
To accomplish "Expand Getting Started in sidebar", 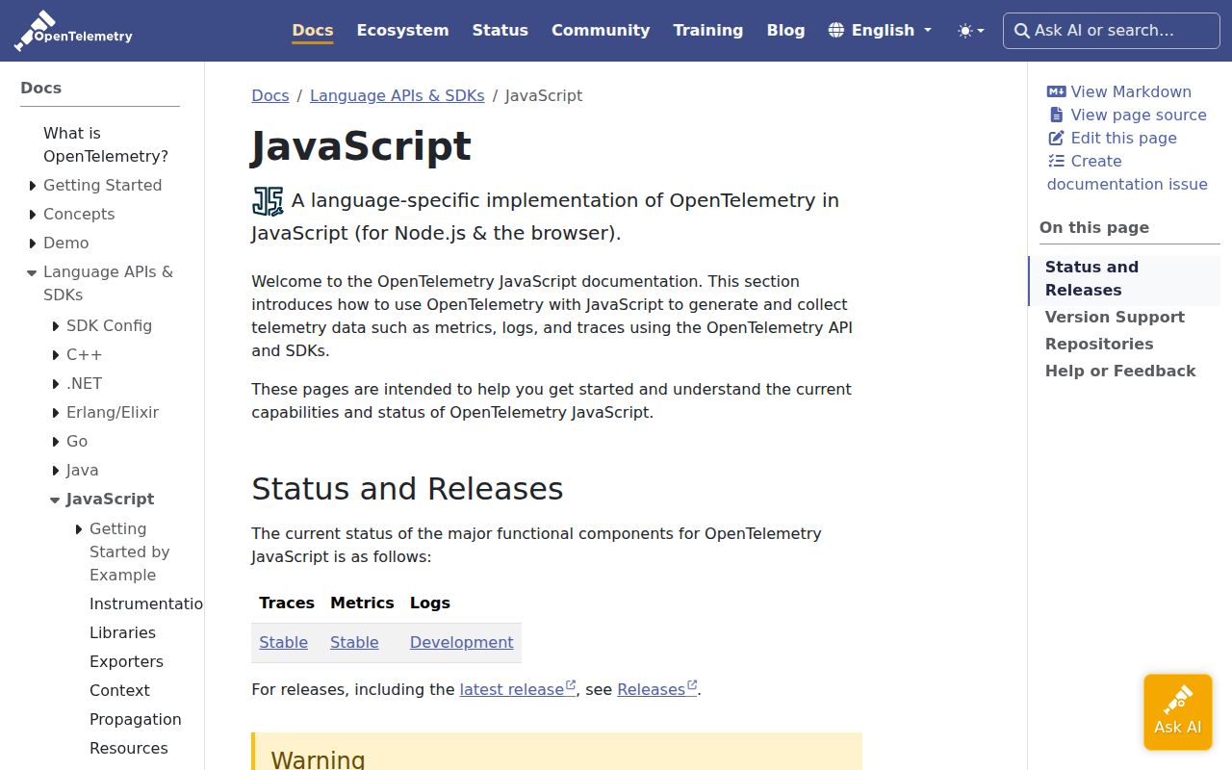I will click(x=33, y=186).
